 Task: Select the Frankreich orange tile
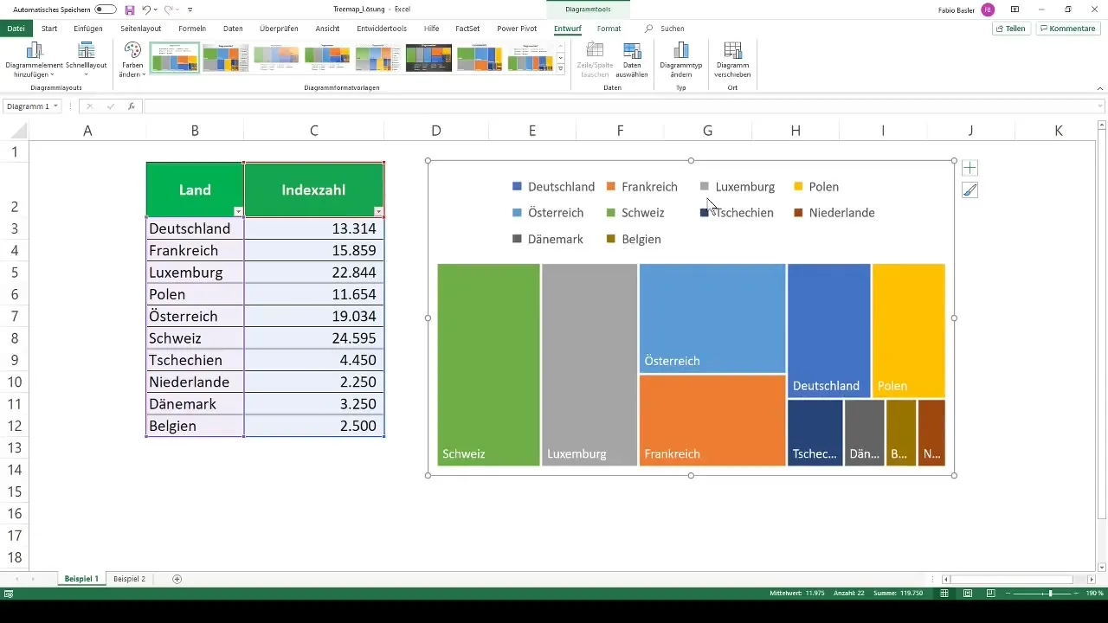pyautogui.click(x=712, y=420)
